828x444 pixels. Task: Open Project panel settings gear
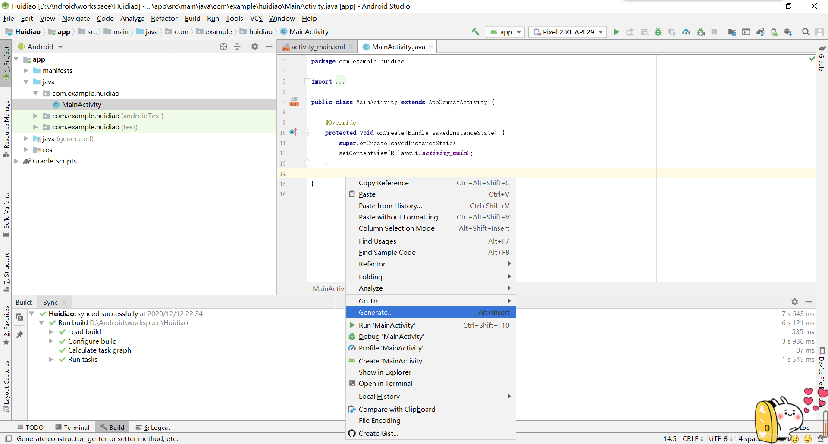[x=255, y=47]
